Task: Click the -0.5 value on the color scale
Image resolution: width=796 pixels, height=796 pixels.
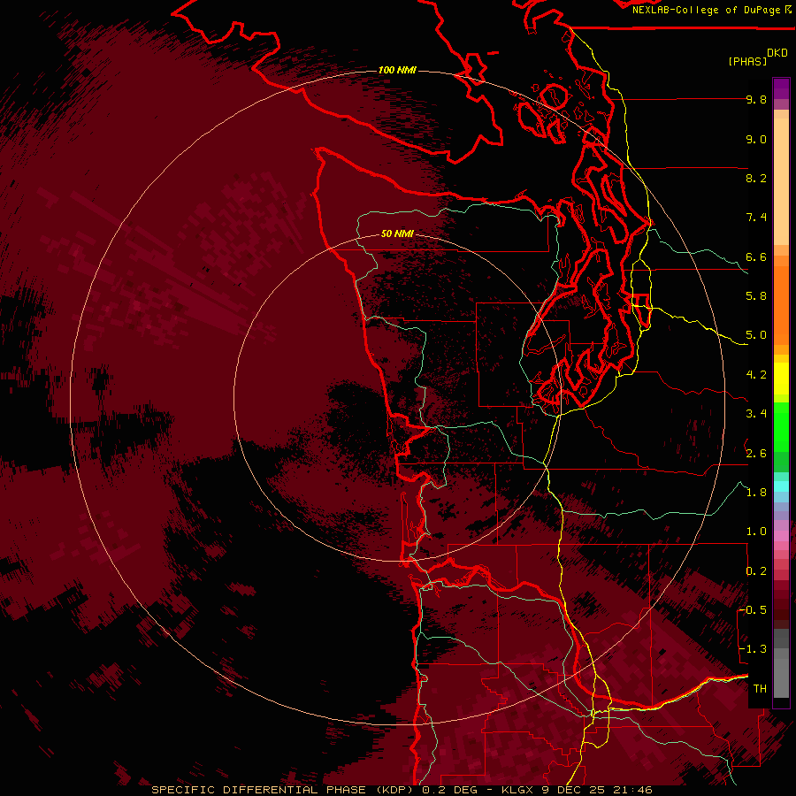Action: 753,610
